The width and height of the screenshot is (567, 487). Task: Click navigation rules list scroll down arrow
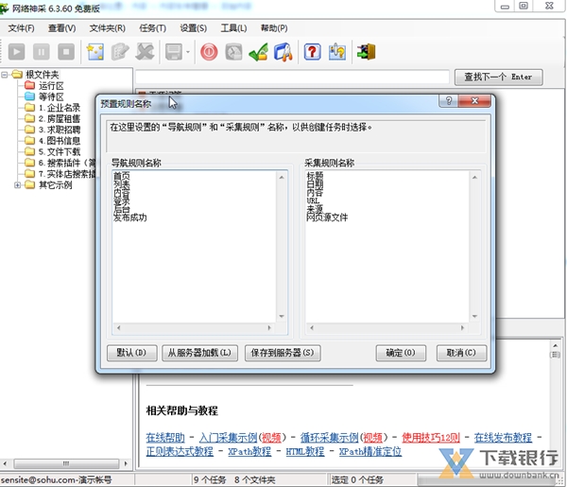[x=282, y=316]
